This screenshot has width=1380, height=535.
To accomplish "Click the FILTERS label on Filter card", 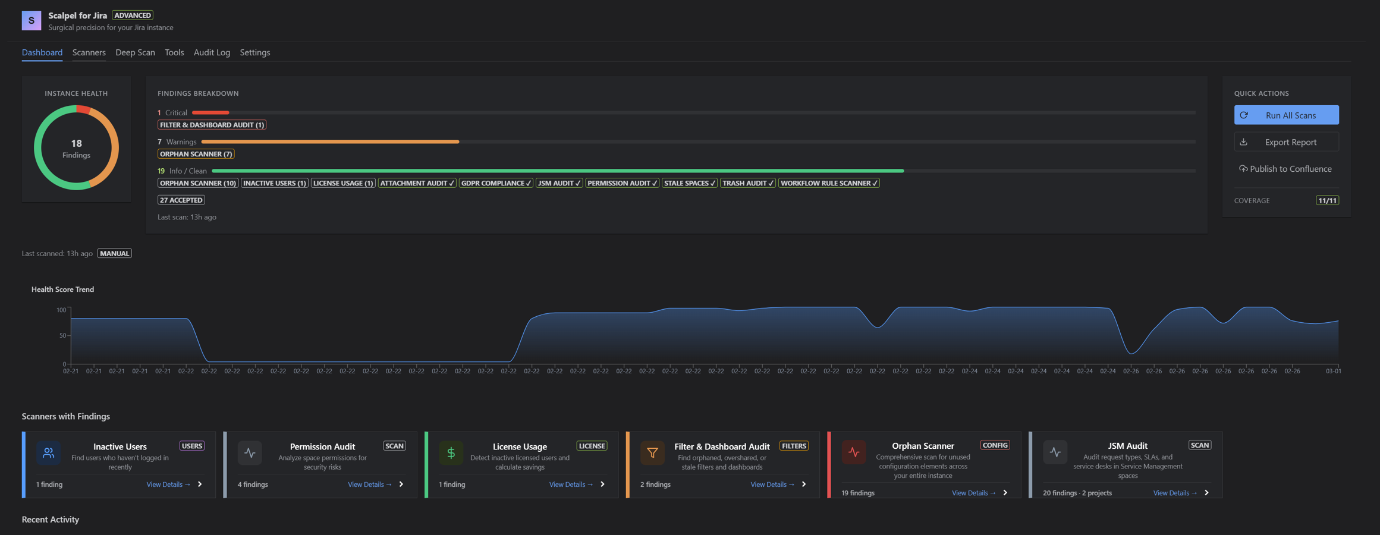I will click(794, 446).
